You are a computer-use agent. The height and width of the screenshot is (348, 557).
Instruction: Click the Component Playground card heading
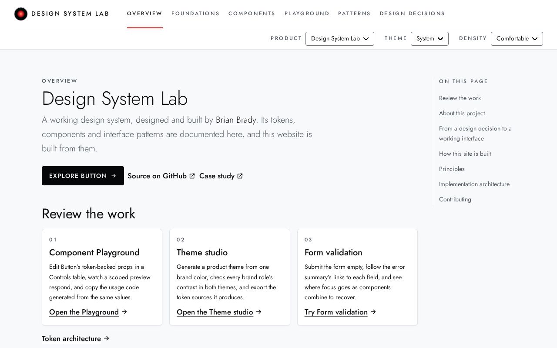[94, 253]
